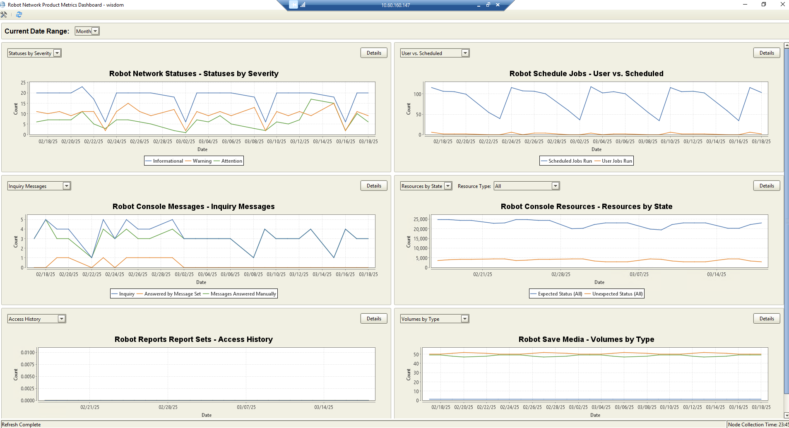
Task: Expand the User vs. Scheduled dropdown
Action: 435,53
